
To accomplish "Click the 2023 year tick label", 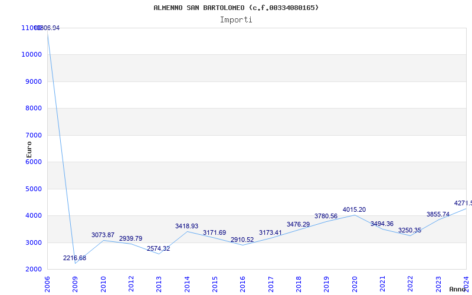I will coord(438,284).
